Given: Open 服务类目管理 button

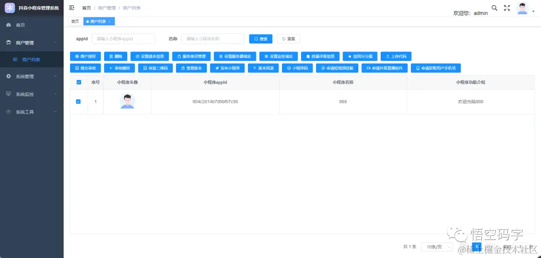Looking at the screenshot, I should [x=191, y=56].
